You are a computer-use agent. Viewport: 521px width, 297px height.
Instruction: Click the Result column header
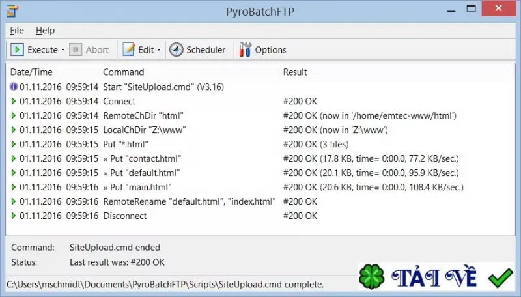pos(295,72)
